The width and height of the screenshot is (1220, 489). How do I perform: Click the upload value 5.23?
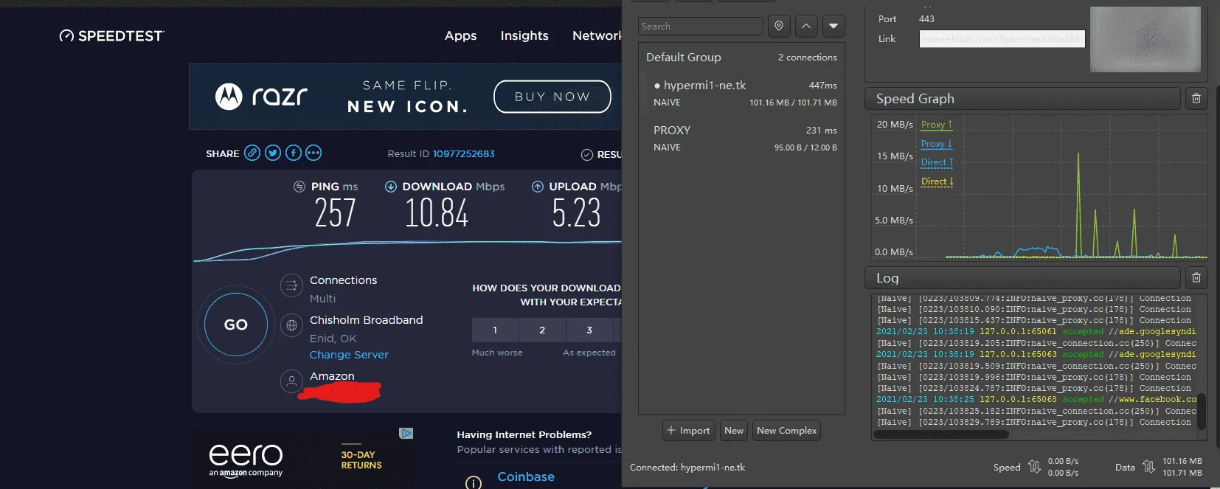[x=576, y=214]
